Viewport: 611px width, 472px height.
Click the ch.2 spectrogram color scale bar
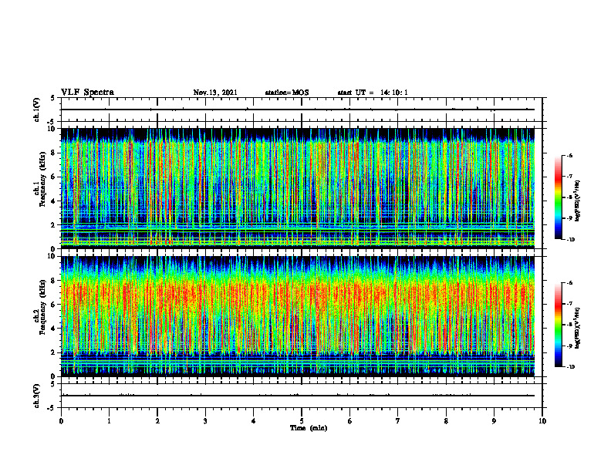tap(558, 325)
